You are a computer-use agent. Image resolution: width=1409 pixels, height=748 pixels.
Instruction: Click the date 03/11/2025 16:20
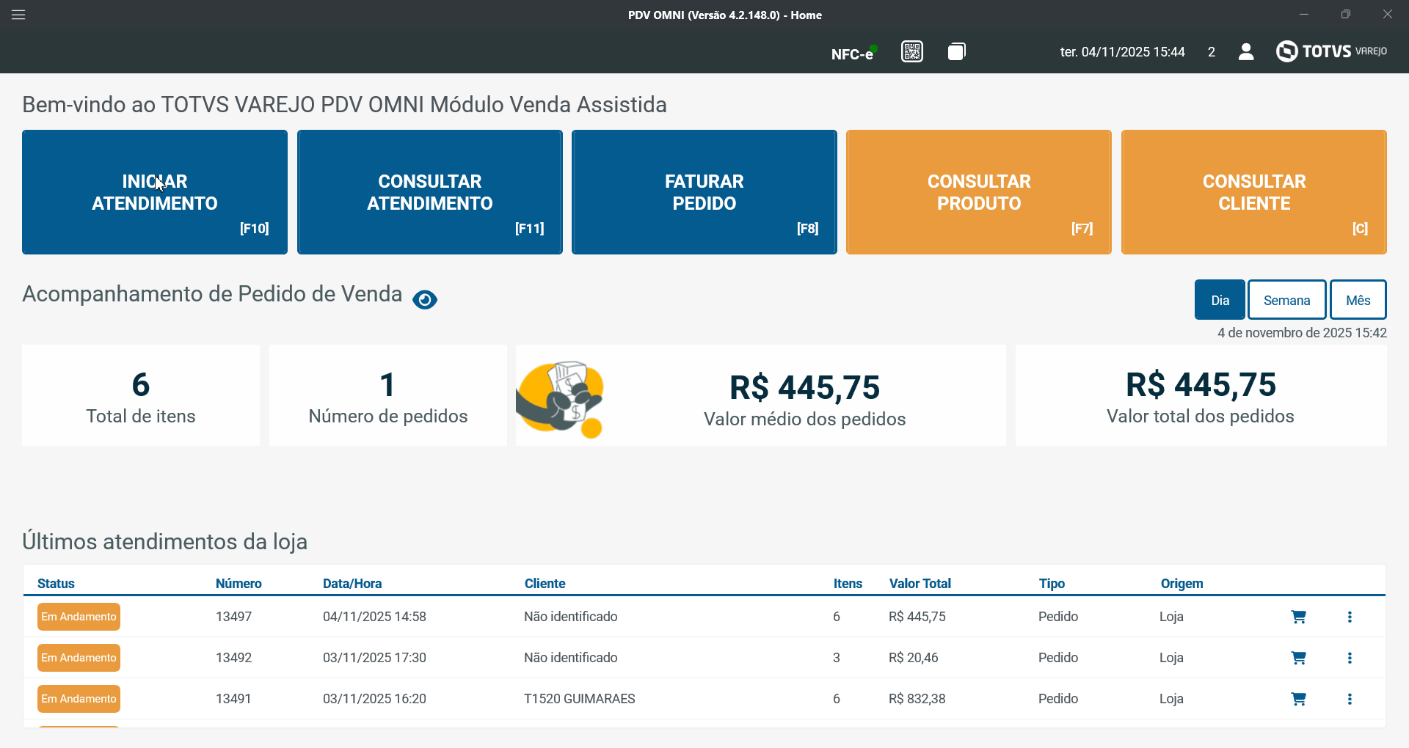374,699
